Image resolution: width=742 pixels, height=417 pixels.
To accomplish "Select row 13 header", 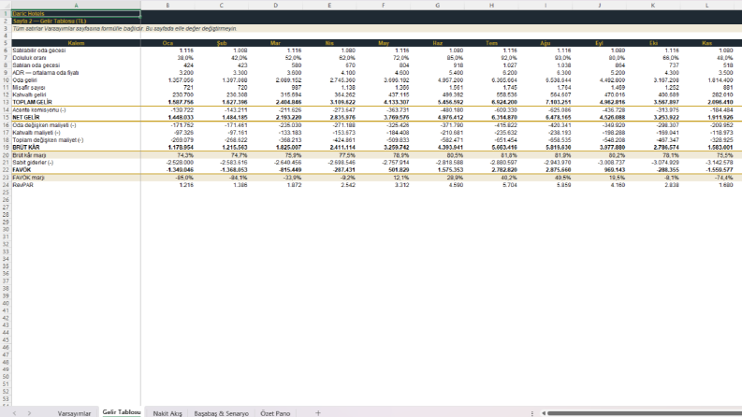I will 6,102.
